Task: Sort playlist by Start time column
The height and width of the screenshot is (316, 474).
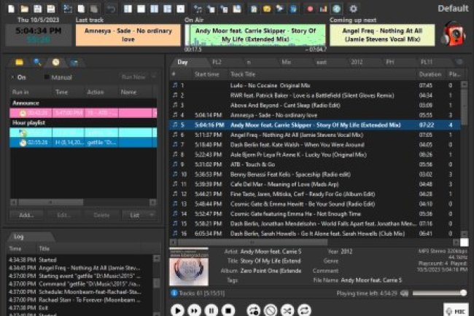Action: (207, 74)
